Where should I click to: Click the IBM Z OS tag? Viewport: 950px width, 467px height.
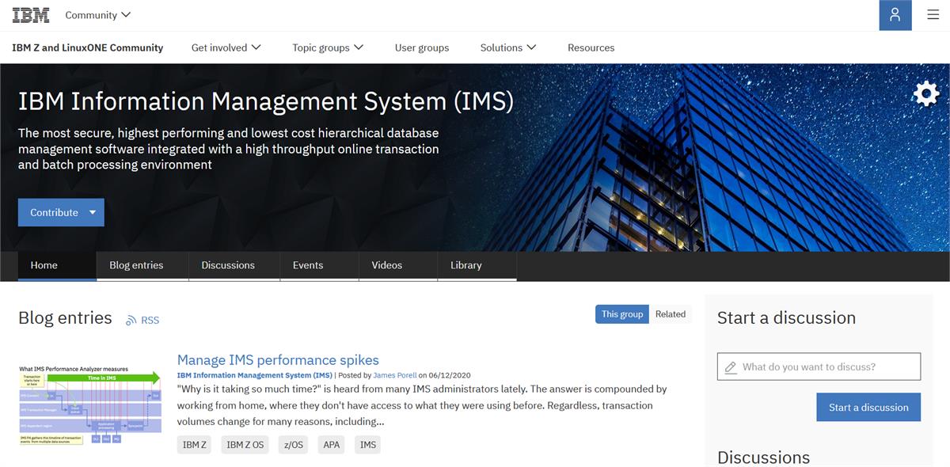(x=245, y=445)
